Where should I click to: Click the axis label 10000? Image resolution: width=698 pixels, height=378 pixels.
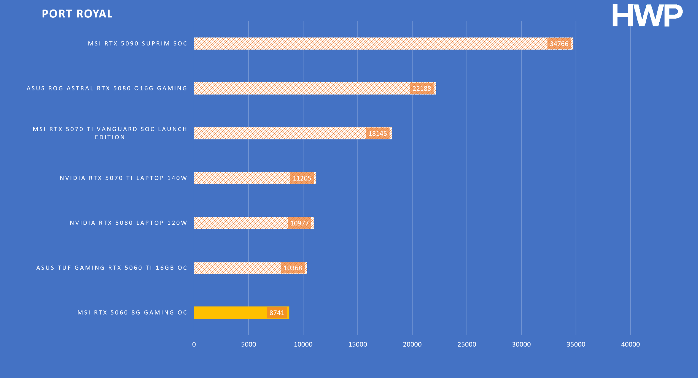(x=303, y=345)
